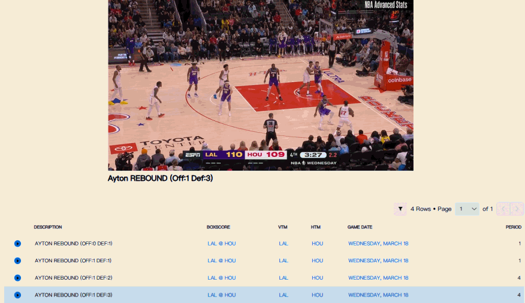Sort by the HTM column header
Viewport: 525px width, 303px height.
coord(316,227)
